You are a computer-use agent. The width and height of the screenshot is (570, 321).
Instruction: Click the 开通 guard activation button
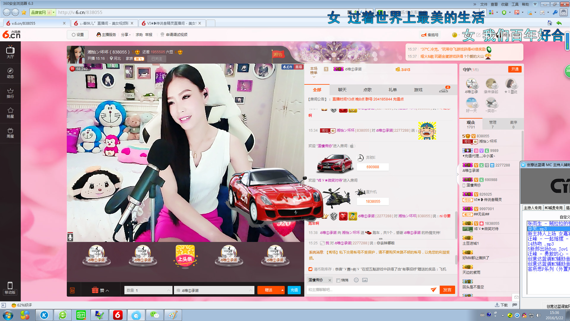[515, 69]
